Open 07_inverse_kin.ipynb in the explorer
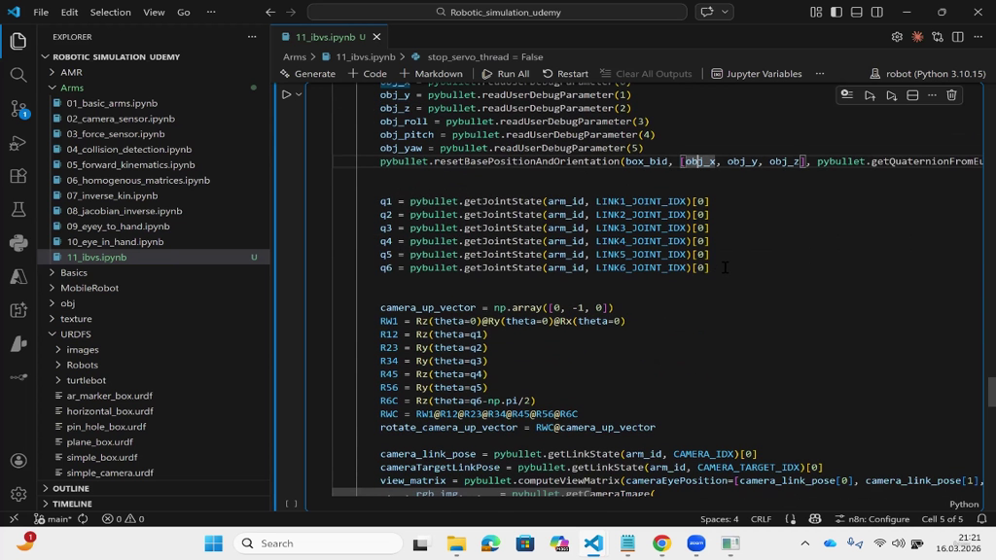 coord(113,195)
